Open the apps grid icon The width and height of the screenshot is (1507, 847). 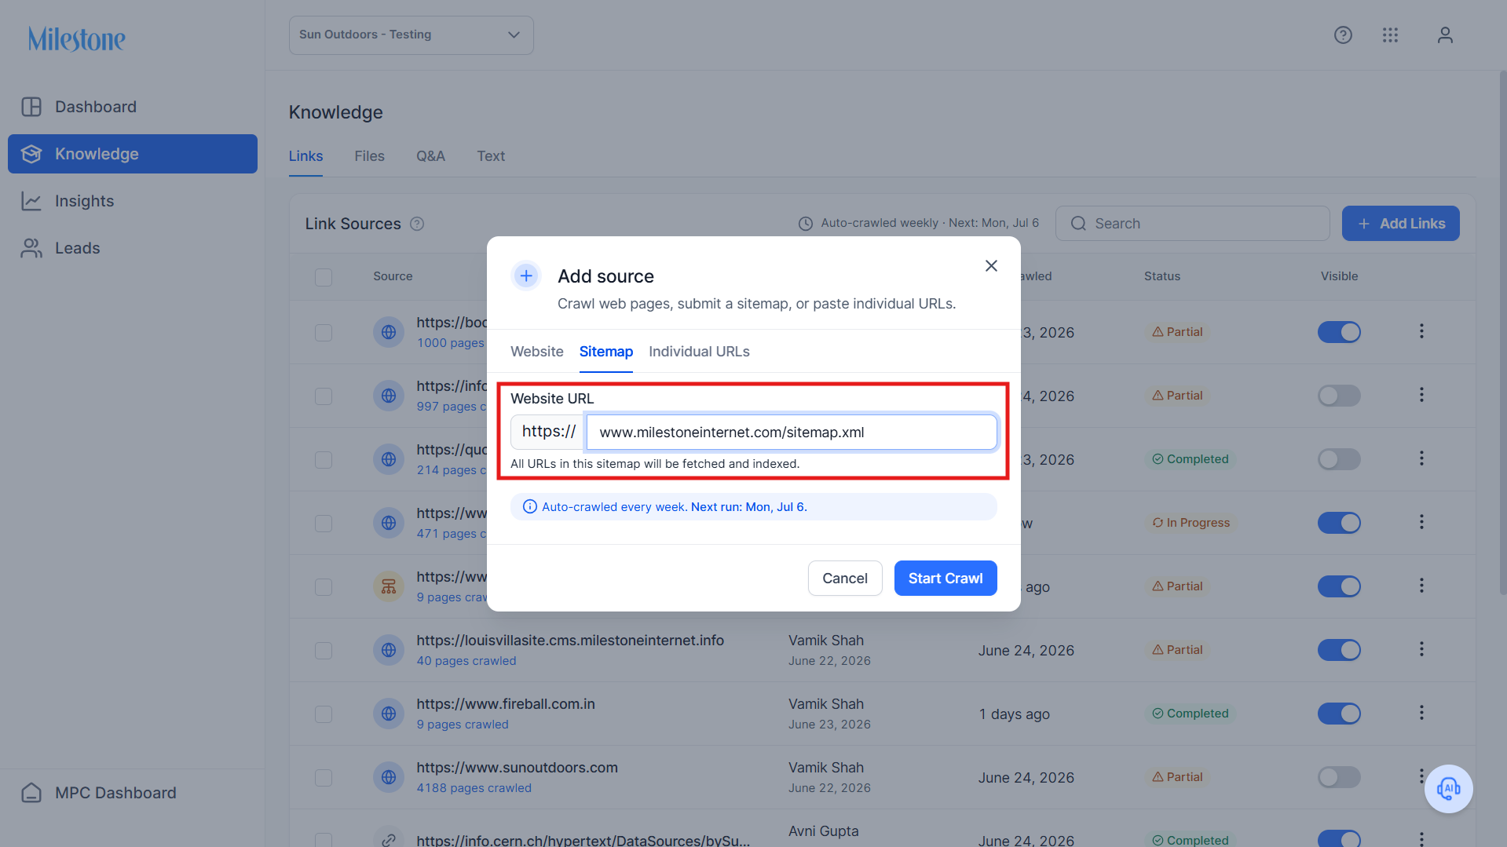point(1390,35)
